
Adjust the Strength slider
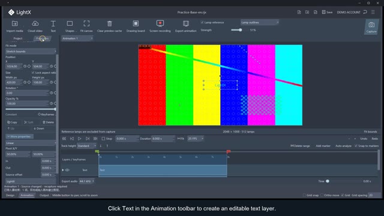click(240, 30)
